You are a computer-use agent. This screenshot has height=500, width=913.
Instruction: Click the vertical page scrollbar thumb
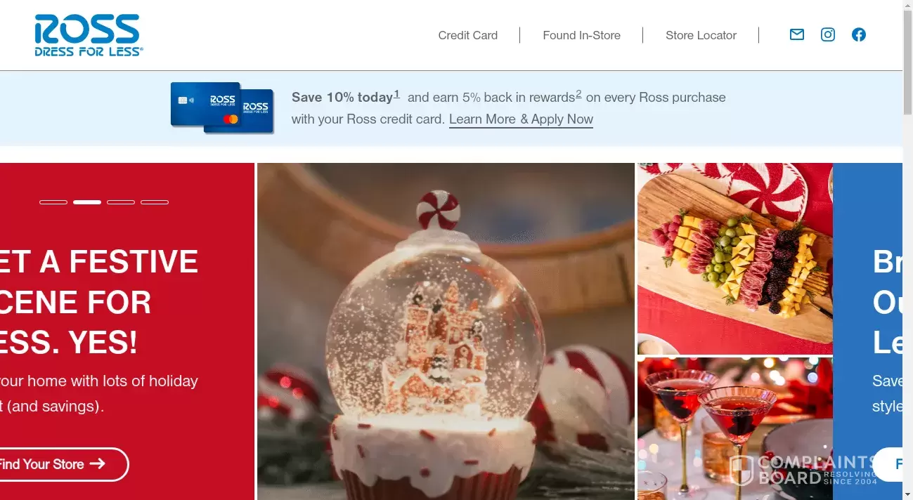907,62
